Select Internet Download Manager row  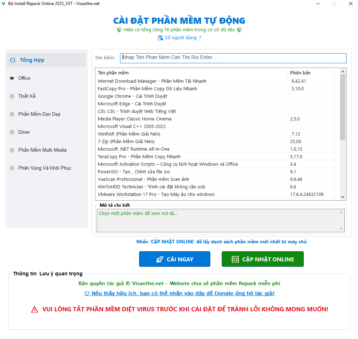pyautogui.click(x=217, y=81)
